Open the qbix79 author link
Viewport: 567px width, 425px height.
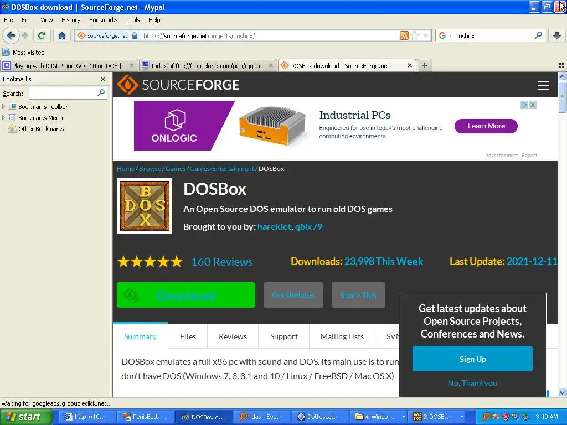pos(308,226)
